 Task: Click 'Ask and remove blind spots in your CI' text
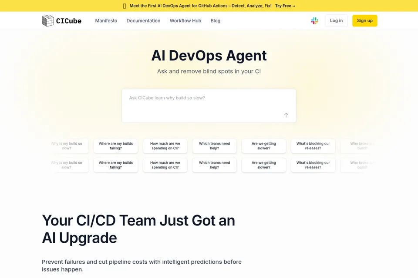pos(209,71)
